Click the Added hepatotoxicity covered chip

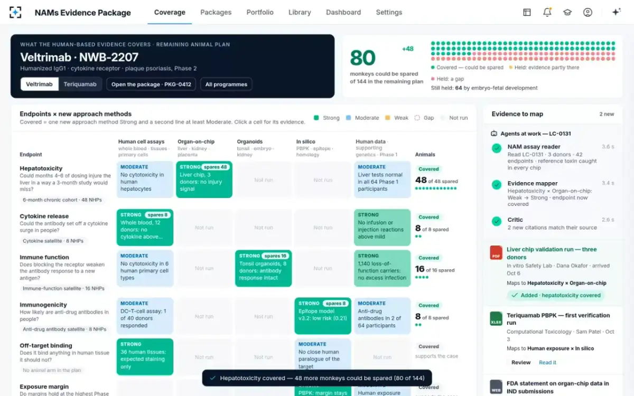(x=555, y=295)
